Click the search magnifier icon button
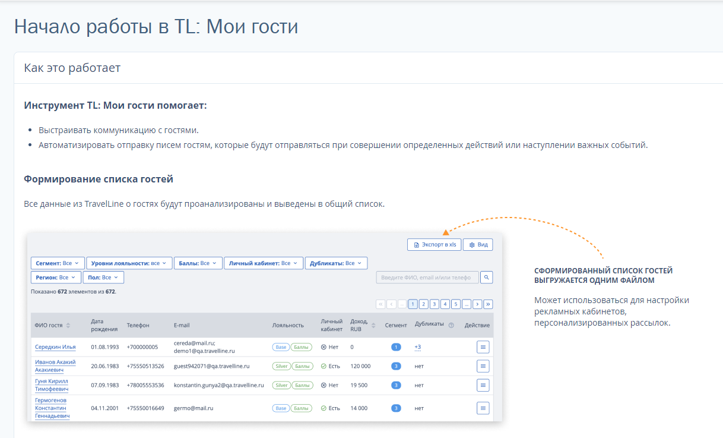The height and width of the screenshot is (438, 723). click(486, 277)
